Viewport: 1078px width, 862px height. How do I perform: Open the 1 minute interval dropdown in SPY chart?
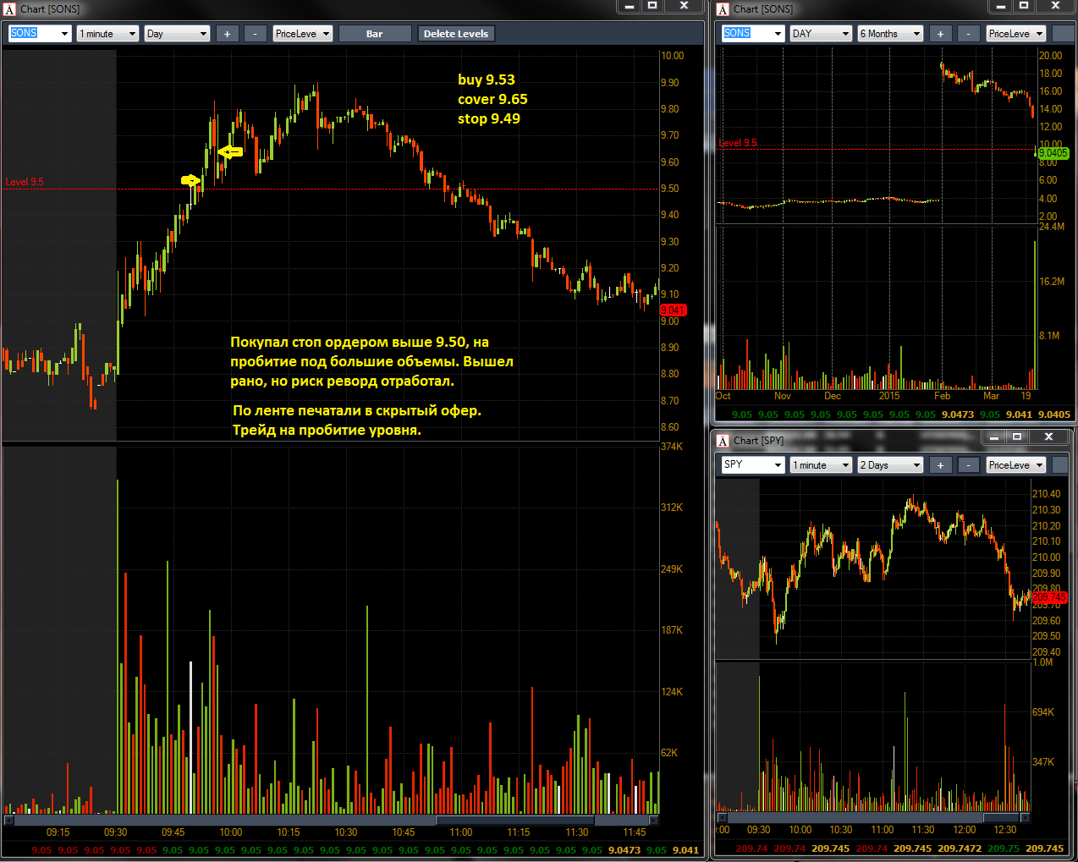coord(821,465)
